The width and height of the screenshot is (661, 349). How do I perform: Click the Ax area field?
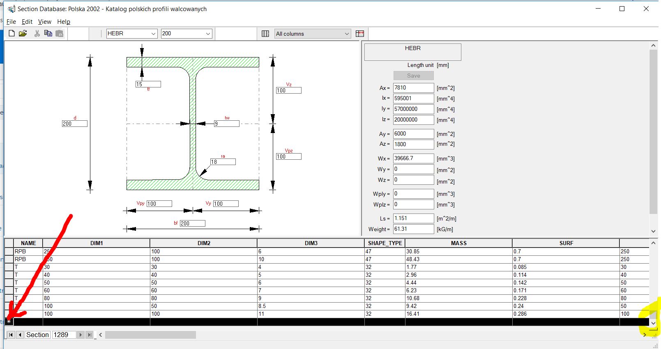413,88
